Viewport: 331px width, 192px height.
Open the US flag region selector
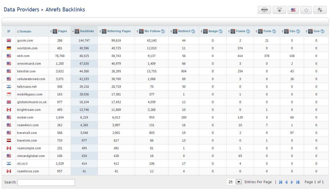pos(293,10)
